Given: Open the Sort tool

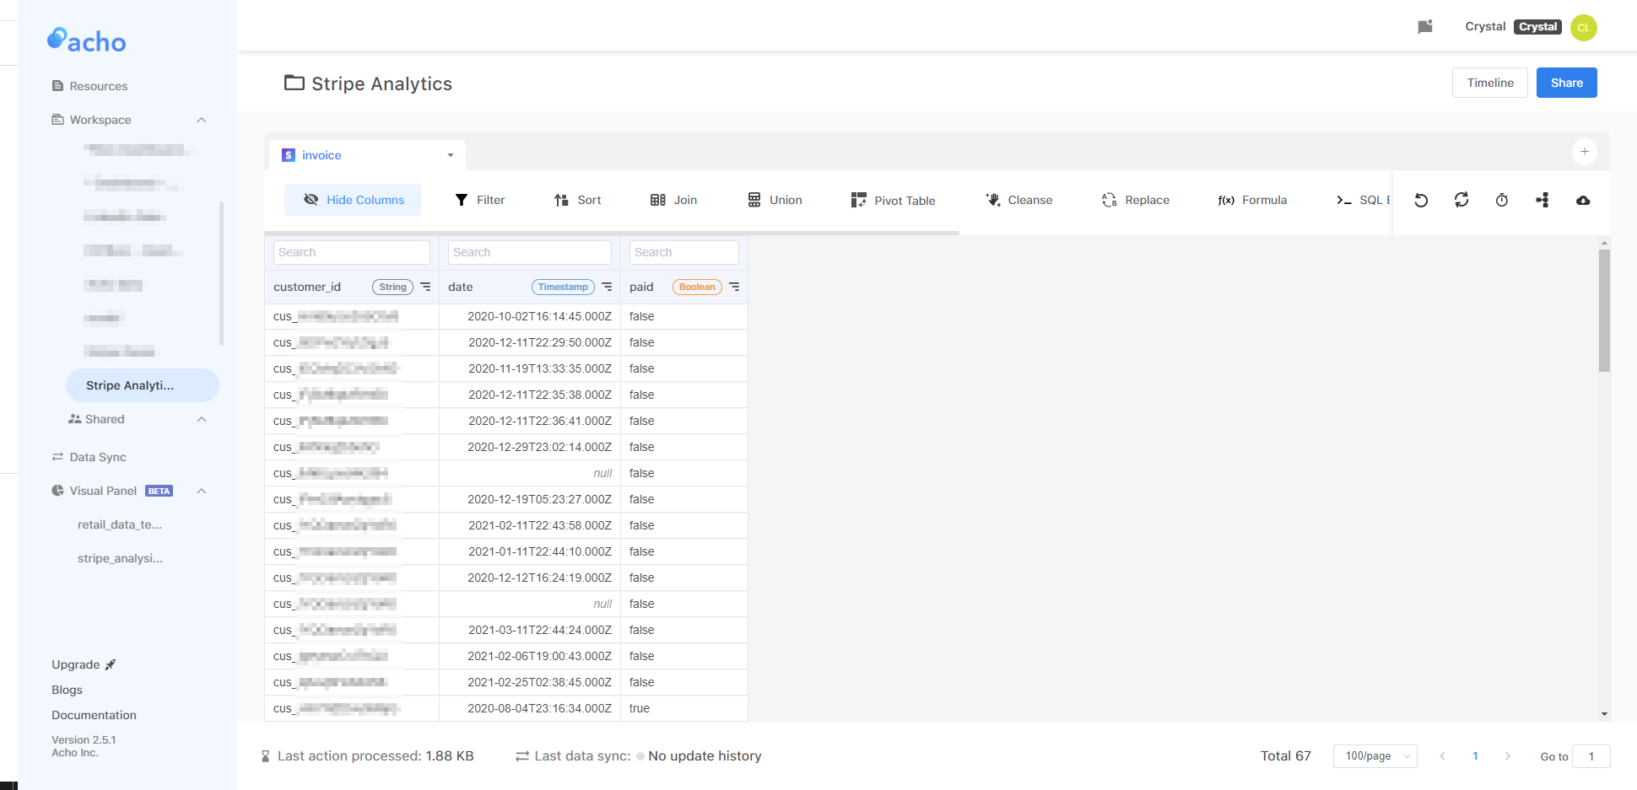Looking at the screenshot, I should pos(578,200).
